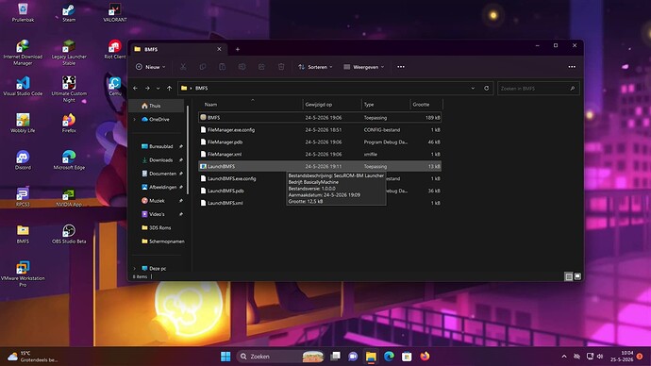Viewport: 651px width, 366px height.
Task: Select the BMFS application file row
Action: click(x=320, y=117)
